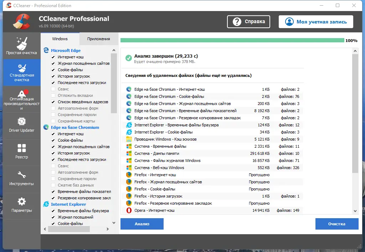This screenshot has height=252, width=365.
Task: Open Driver Updater section
Action: pos(21,126)
